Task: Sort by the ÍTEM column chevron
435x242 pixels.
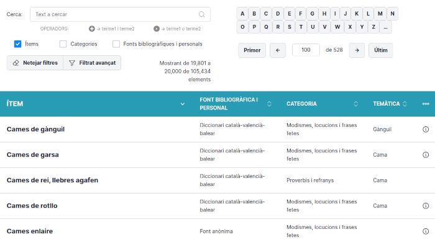Action: click(x=183, y=104)
